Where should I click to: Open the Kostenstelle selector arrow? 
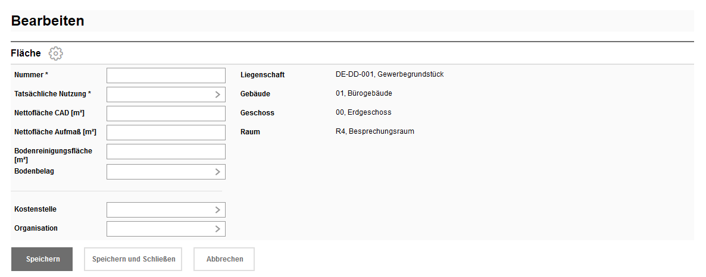217,210
